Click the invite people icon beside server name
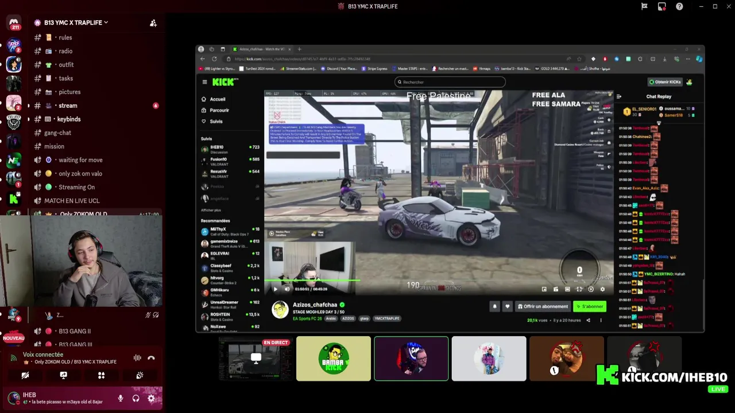 (153, 23)
